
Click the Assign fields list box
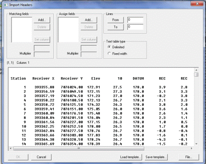coord(68,30)
